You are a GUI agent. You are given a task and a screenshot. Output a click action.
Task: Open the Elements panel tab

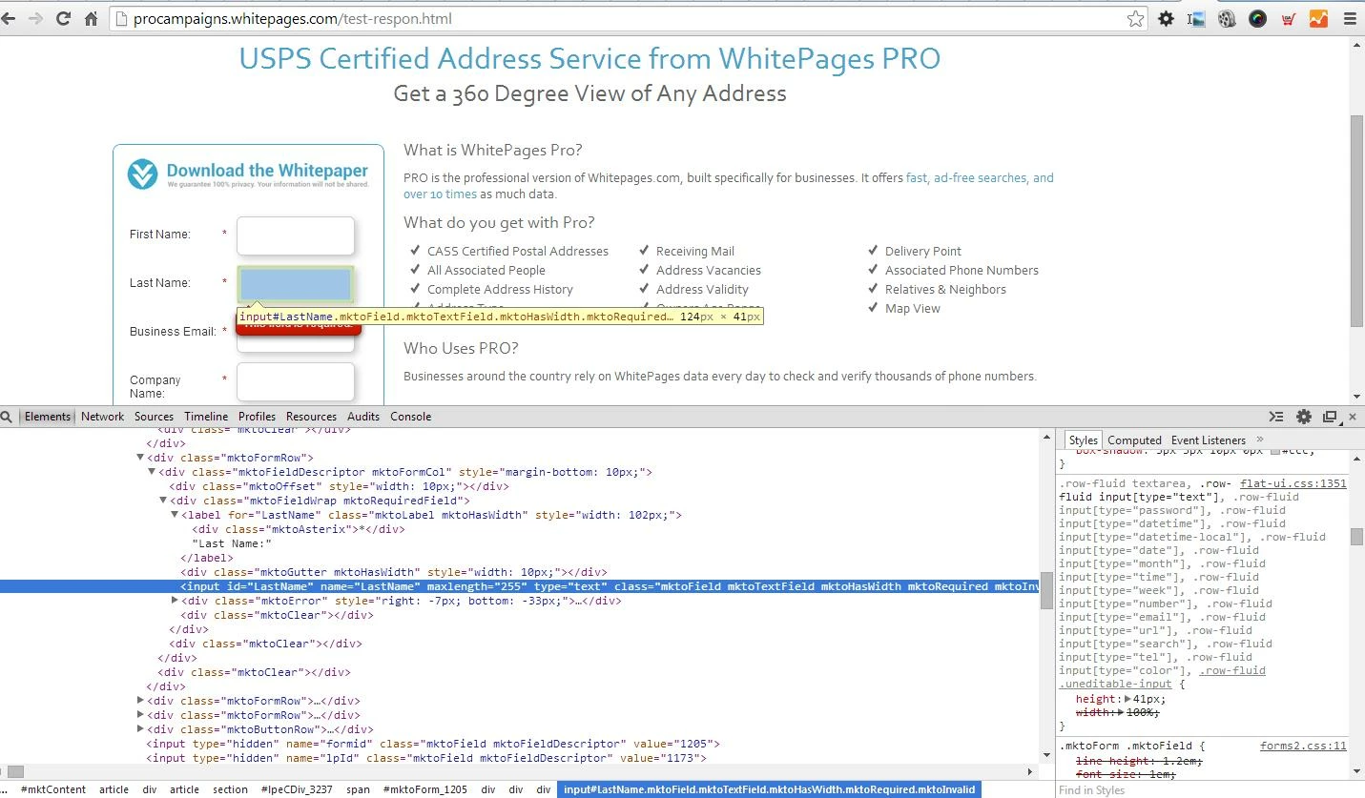[x=48, y=417]
